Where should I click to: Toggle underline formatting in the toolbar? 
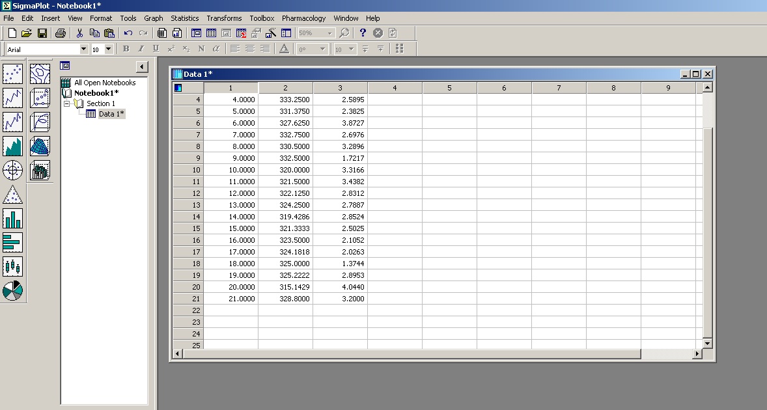[x=155, y=48]
